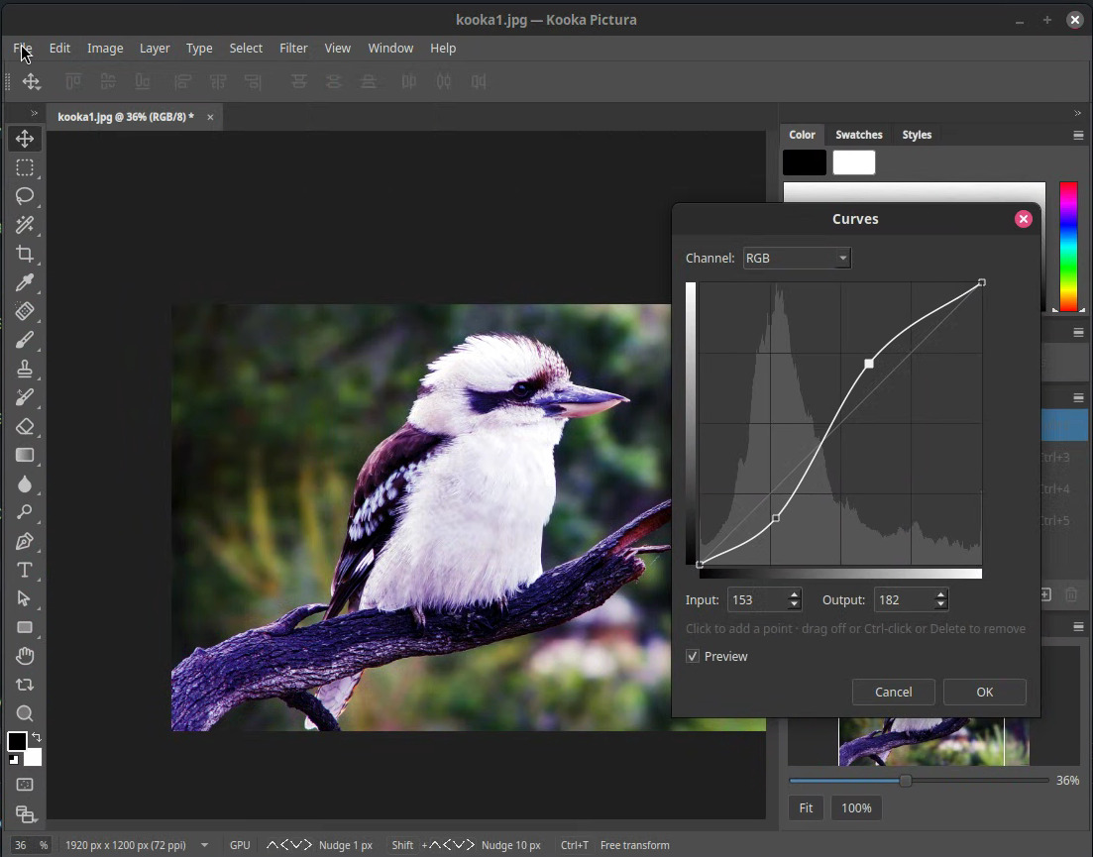This screenshot has height=857, width=1093.
Task: Select the Zoom magnifier tool
Action: point(25,713)
